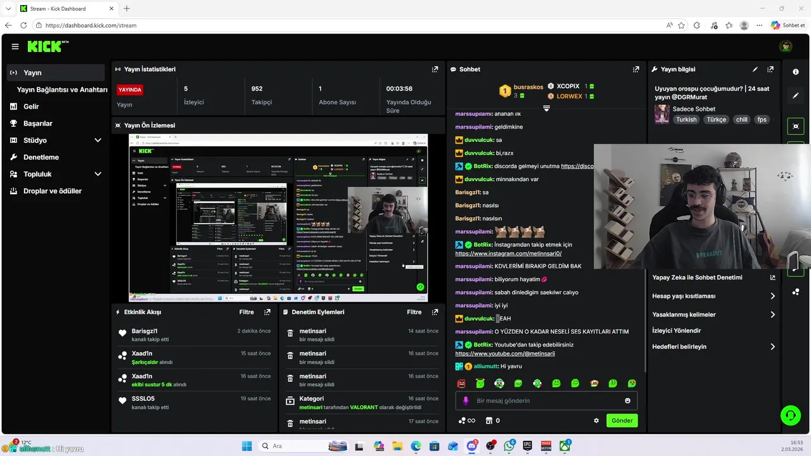
Task: Refresh the browser page
Action: click(23, 25)
